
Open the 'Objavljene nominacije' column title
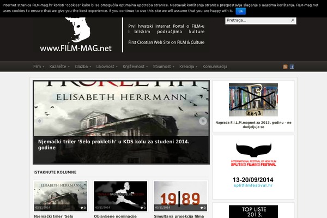tap(115, 216)
